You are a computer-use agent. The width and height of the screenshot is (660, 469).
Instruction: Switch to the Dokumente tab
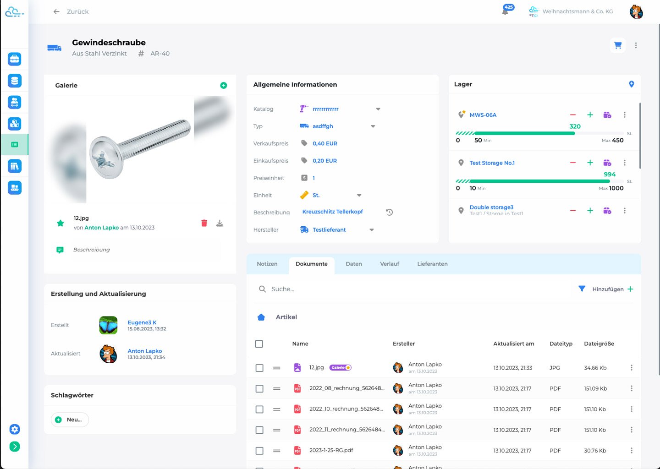coord(312,264)
